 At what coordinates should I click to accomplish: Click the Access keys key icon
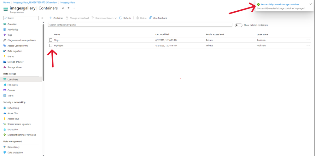pos(5,119)
